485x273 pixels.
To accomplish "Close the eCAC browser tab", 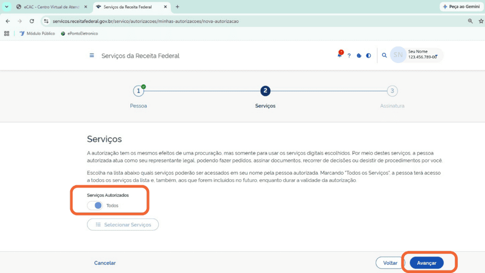I will click(86, 7).
